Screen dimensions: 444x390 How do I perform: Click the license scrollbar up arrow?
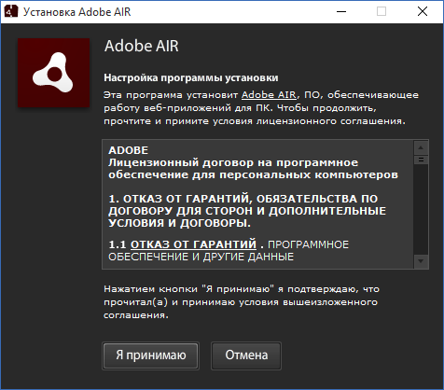(x=421, y=147)
